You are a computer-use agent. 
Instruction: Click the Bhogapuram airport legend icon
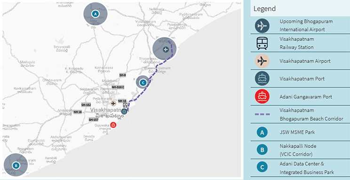(x=262, y=26)
